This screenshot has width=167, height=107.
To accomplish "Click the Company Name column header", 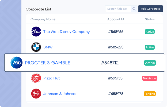I will tap(43, 19).
